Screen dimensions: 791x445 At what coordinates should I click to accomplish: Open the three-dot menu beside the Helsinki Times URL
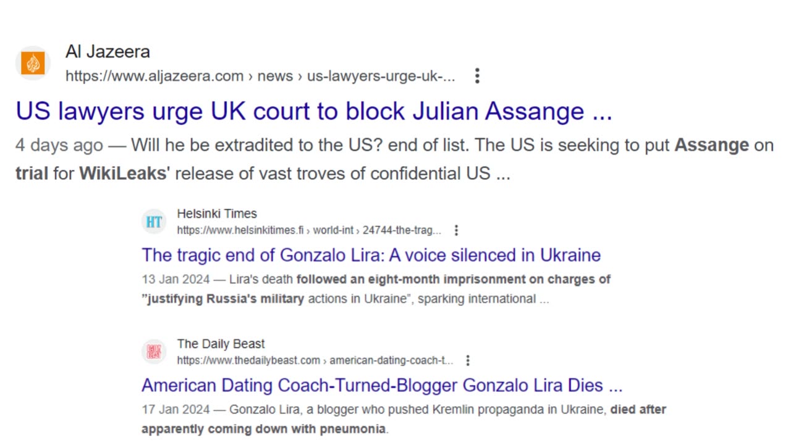point(456,230)
